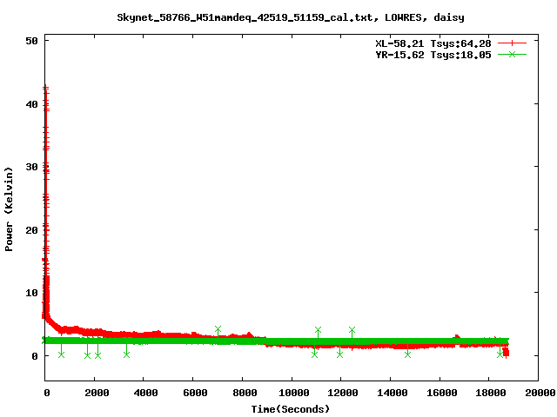Click x-axis tick label 6000
This screenshot has height=417, width=557.
[x=195, y=393]
